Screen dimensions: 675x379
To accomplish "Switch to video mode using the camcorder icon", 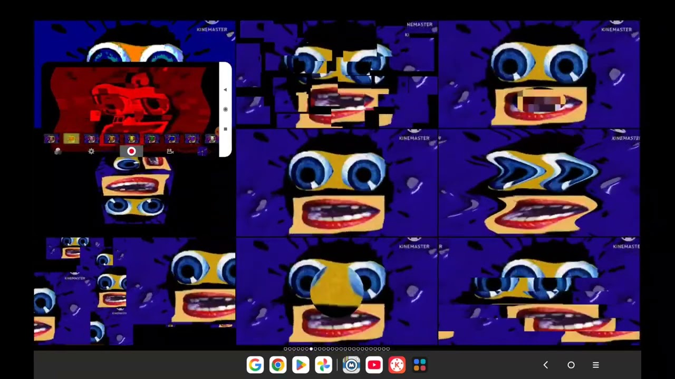I will point(170,152).
